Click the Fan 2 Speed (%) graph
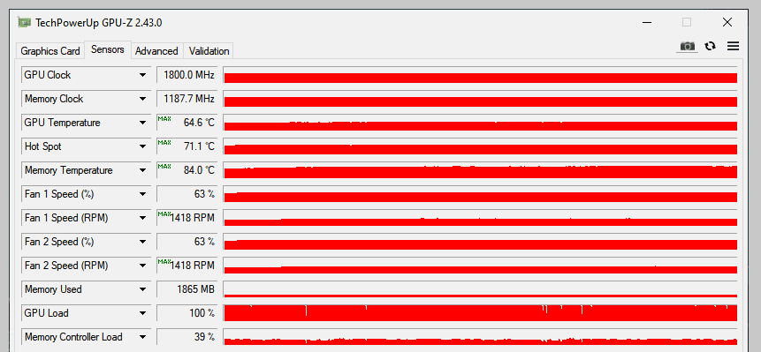Image resolution: width=761 pixels, height=352 pixels. tap(481, 242)
